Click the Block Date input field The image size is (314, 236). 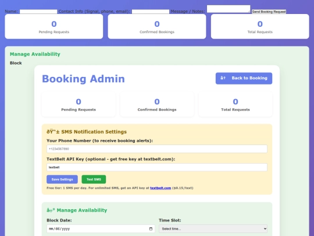point(101,229)
